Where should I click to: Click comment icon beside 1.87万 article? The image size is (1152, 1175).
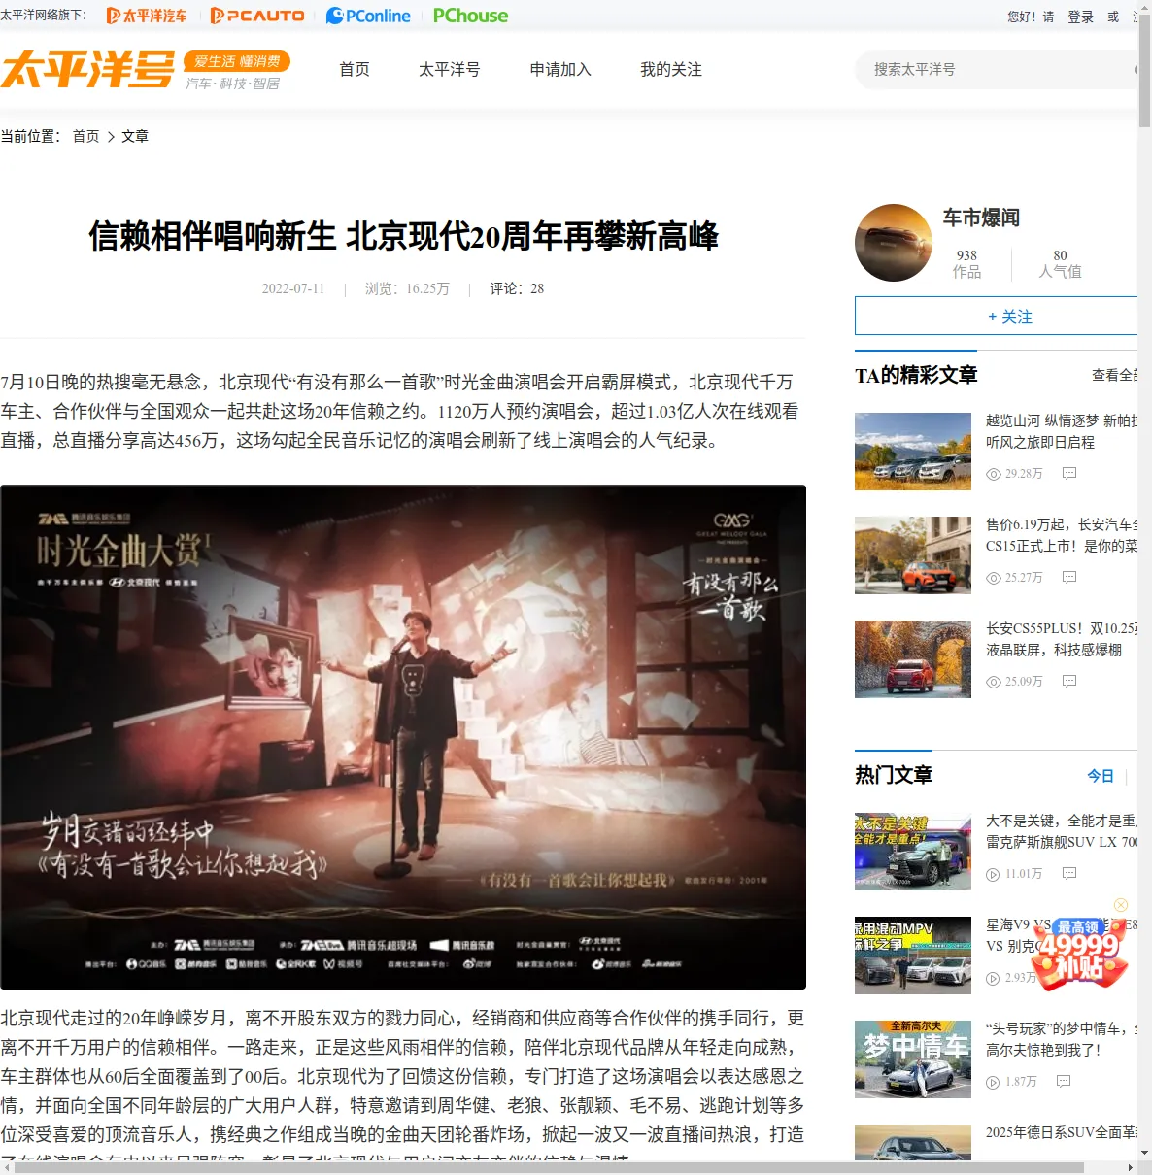[1064, 1082]
